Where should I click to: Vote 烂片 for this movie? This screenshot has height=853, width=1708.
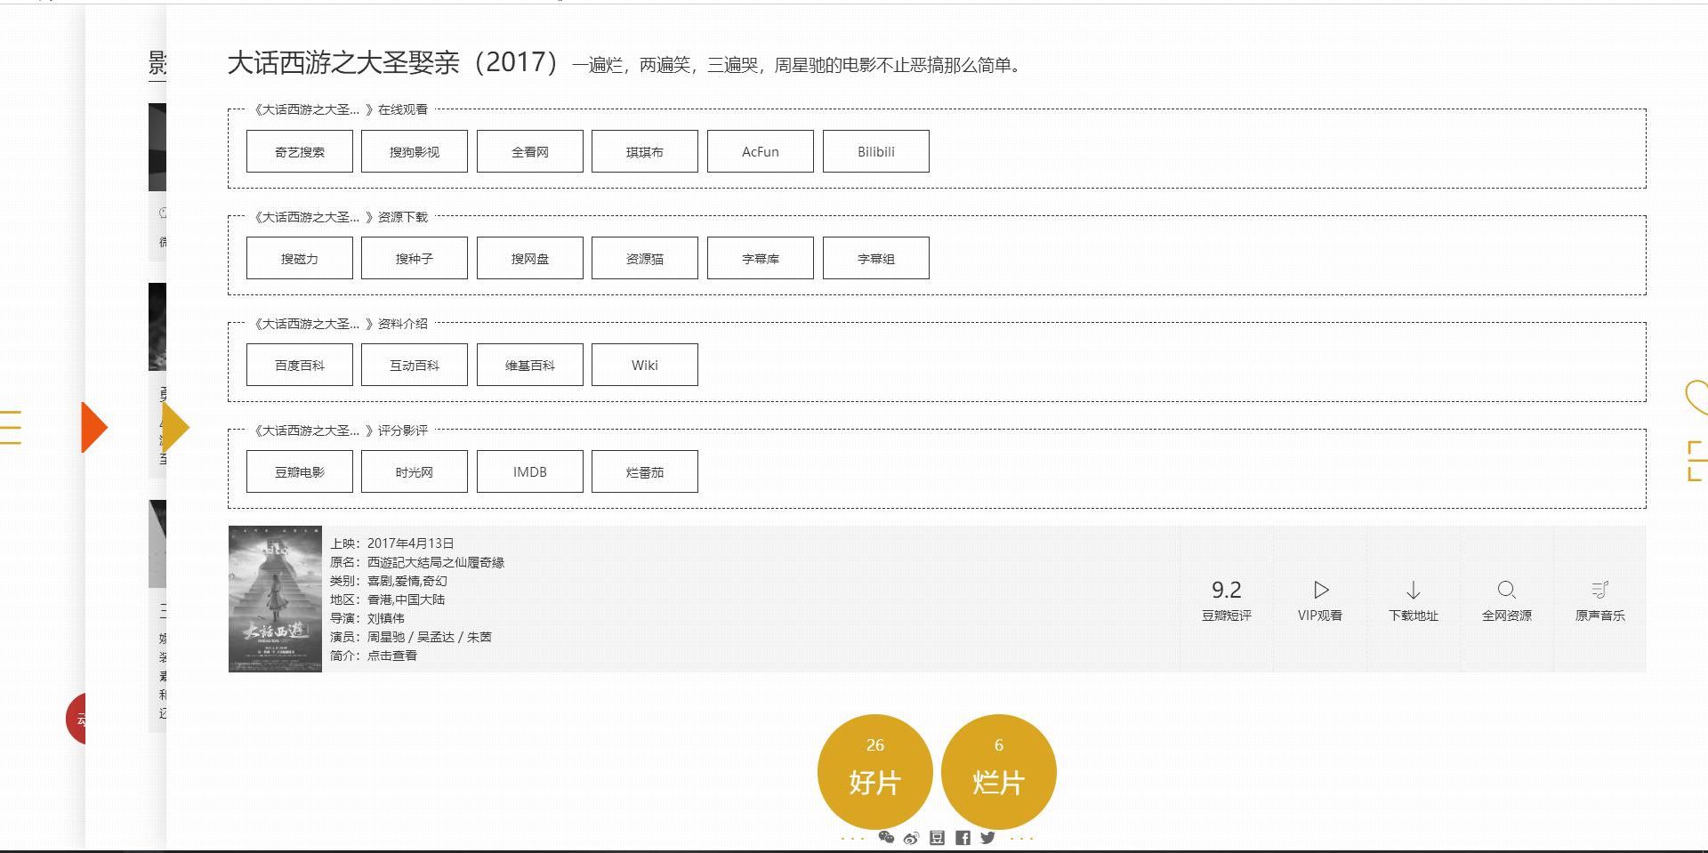coord(998,772)
